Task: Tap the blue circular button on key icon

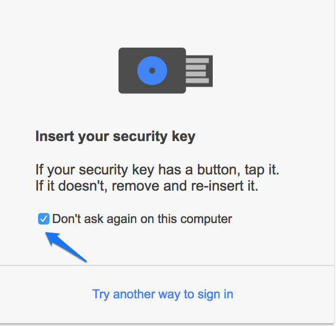Action: pyautogui.click(x=152, y=71)
